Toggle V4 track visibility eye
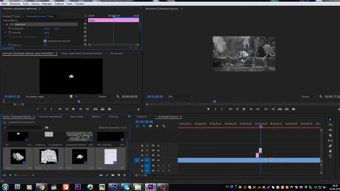 [158, 145]
